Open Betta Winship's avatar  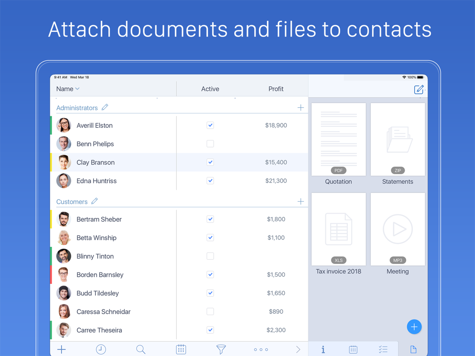pyautogui.click(x=64, y=238)
